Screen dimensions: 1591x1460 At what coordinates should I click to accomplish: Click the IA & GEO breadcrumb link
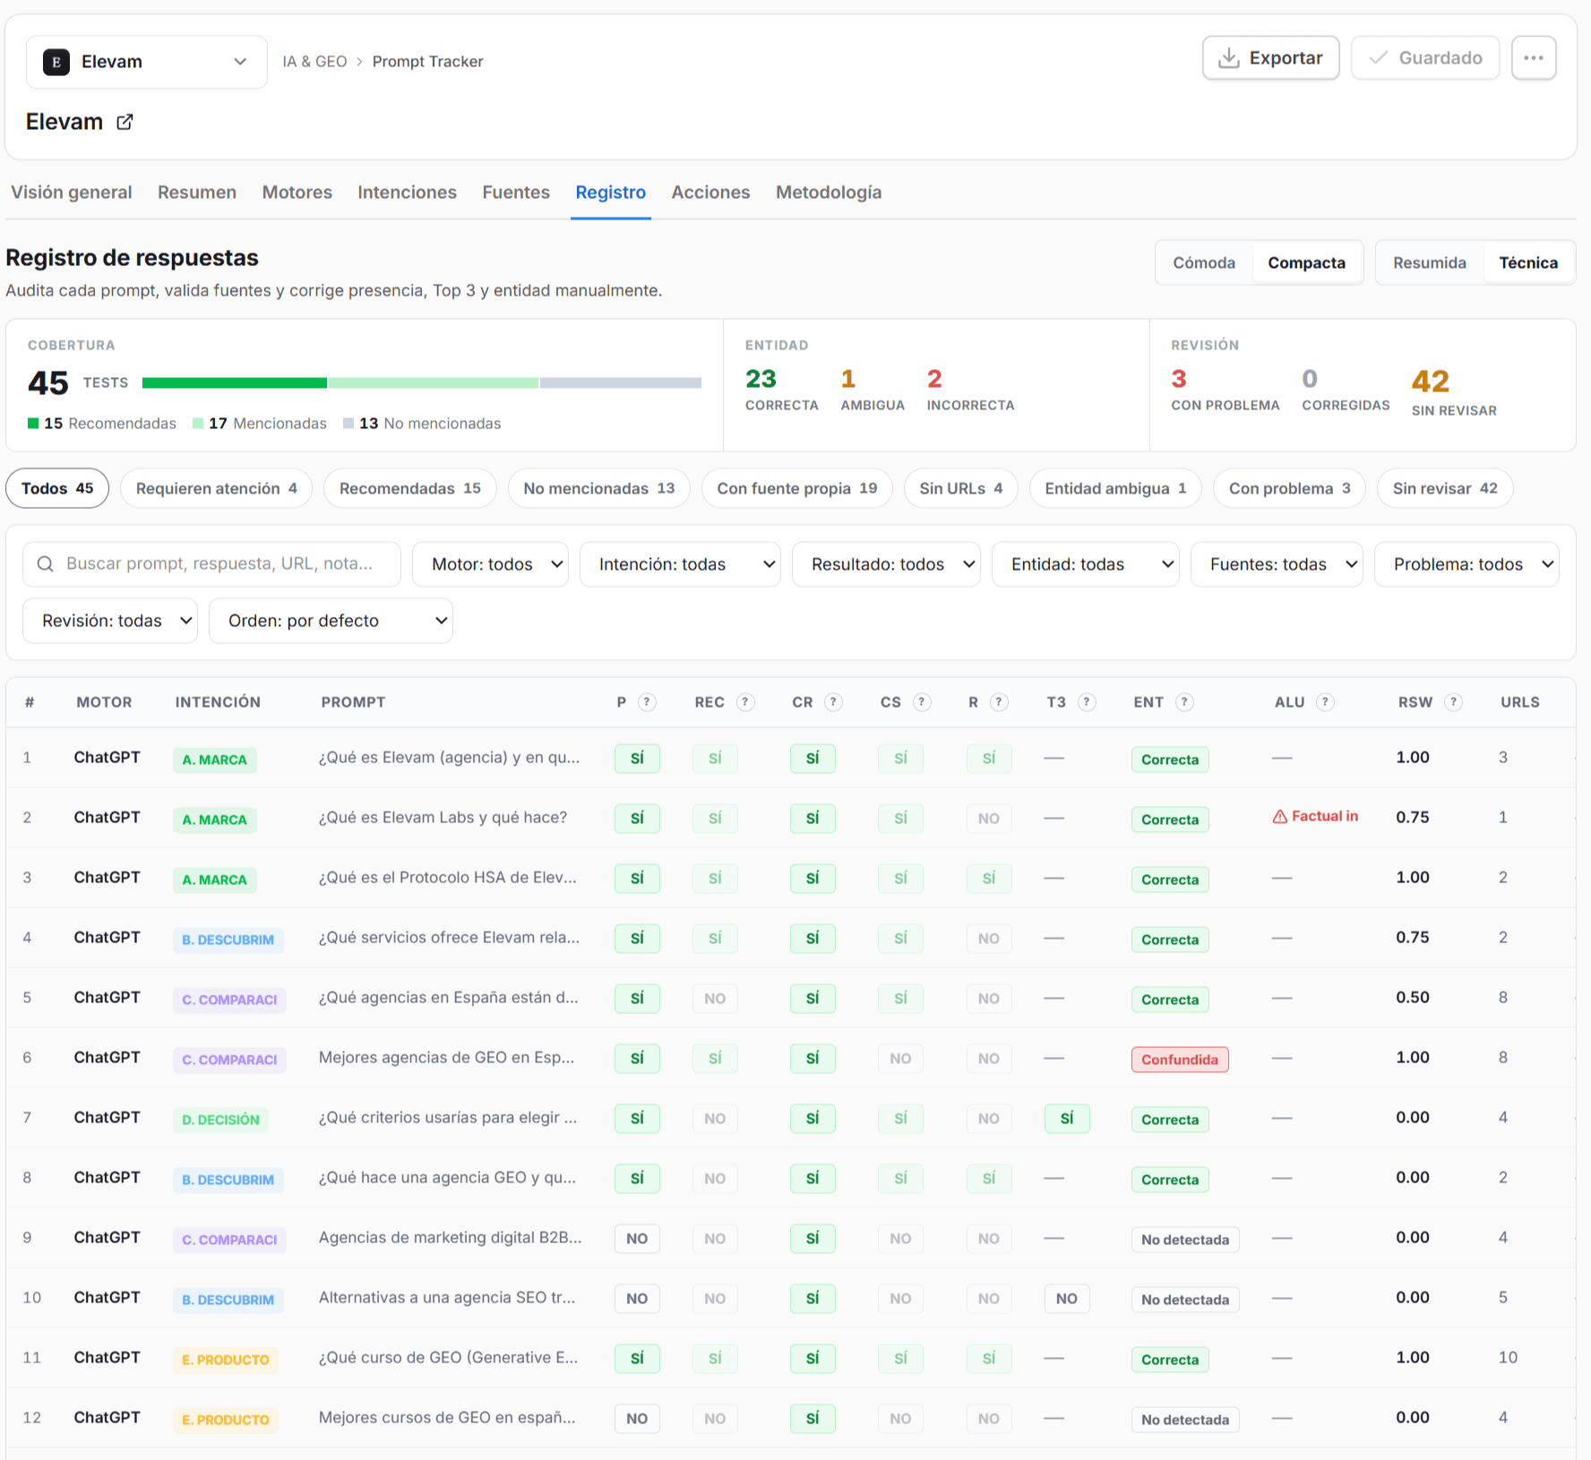(x=314, y=62)
